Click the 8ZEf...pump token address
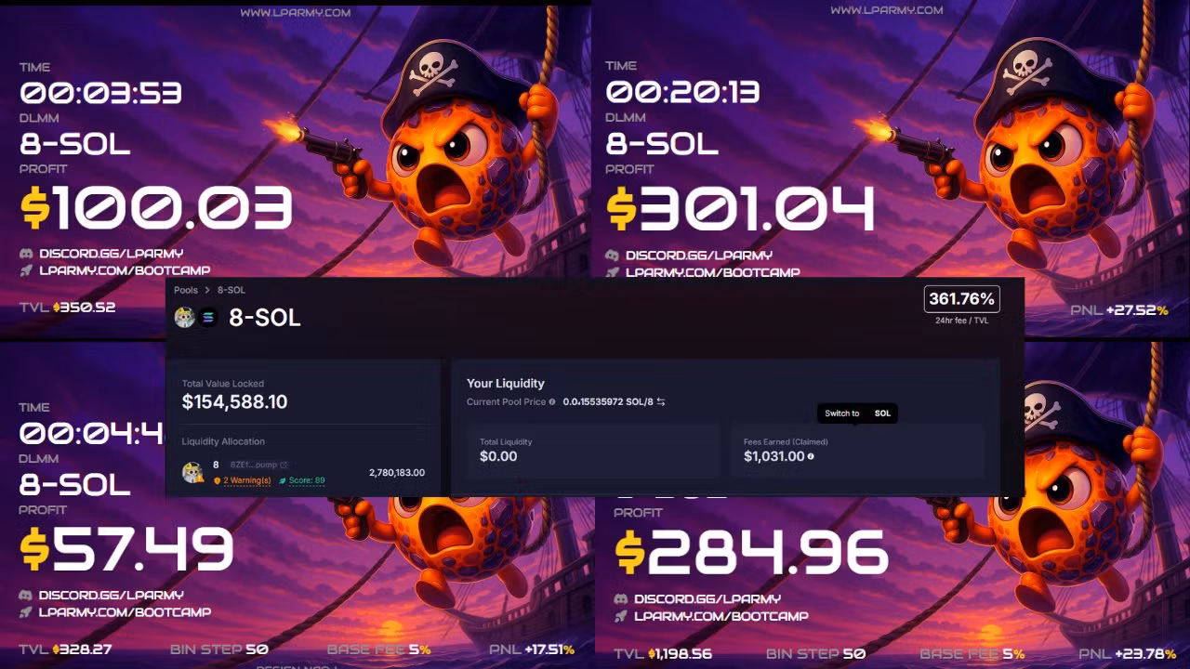This screenshot has height=669, width=1190. point(253,465)
